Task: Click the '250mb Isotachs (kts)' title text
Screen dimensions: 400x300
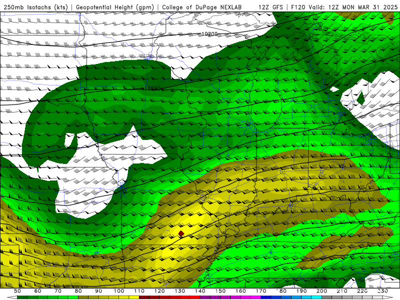Action: pyautogui.click(x=35, y=7)
